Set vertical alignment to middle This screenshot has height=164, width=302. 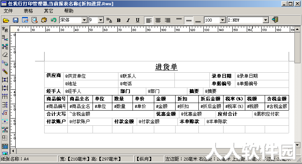pos(189,20)
